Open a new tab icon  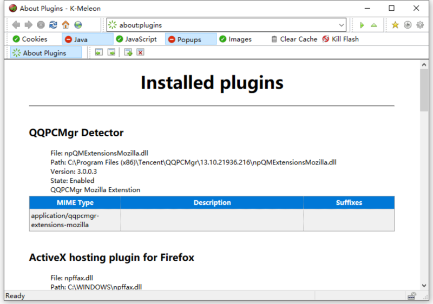[128, 52]
